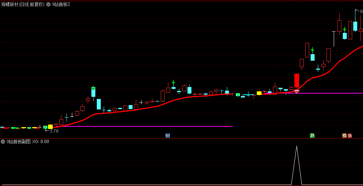Click the XG: 0.00 indicator value

click(41, 142)
